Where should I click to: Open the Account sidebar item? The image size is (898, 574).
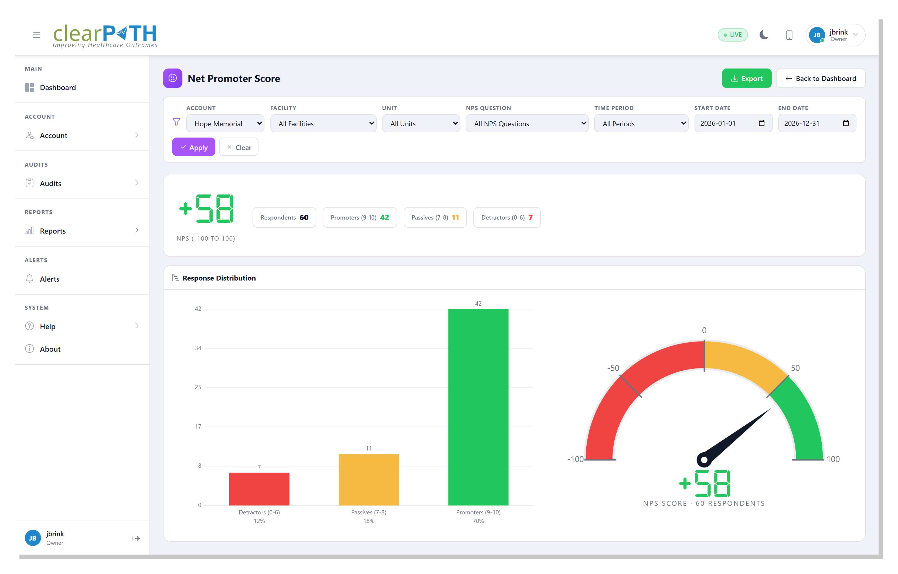(x=82, y=135)
